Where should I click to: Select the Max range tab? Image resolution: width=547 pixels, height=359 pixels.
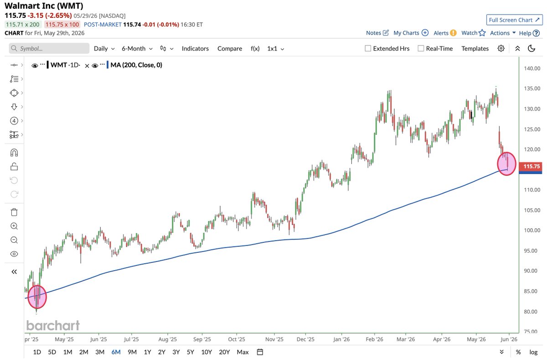243,352
